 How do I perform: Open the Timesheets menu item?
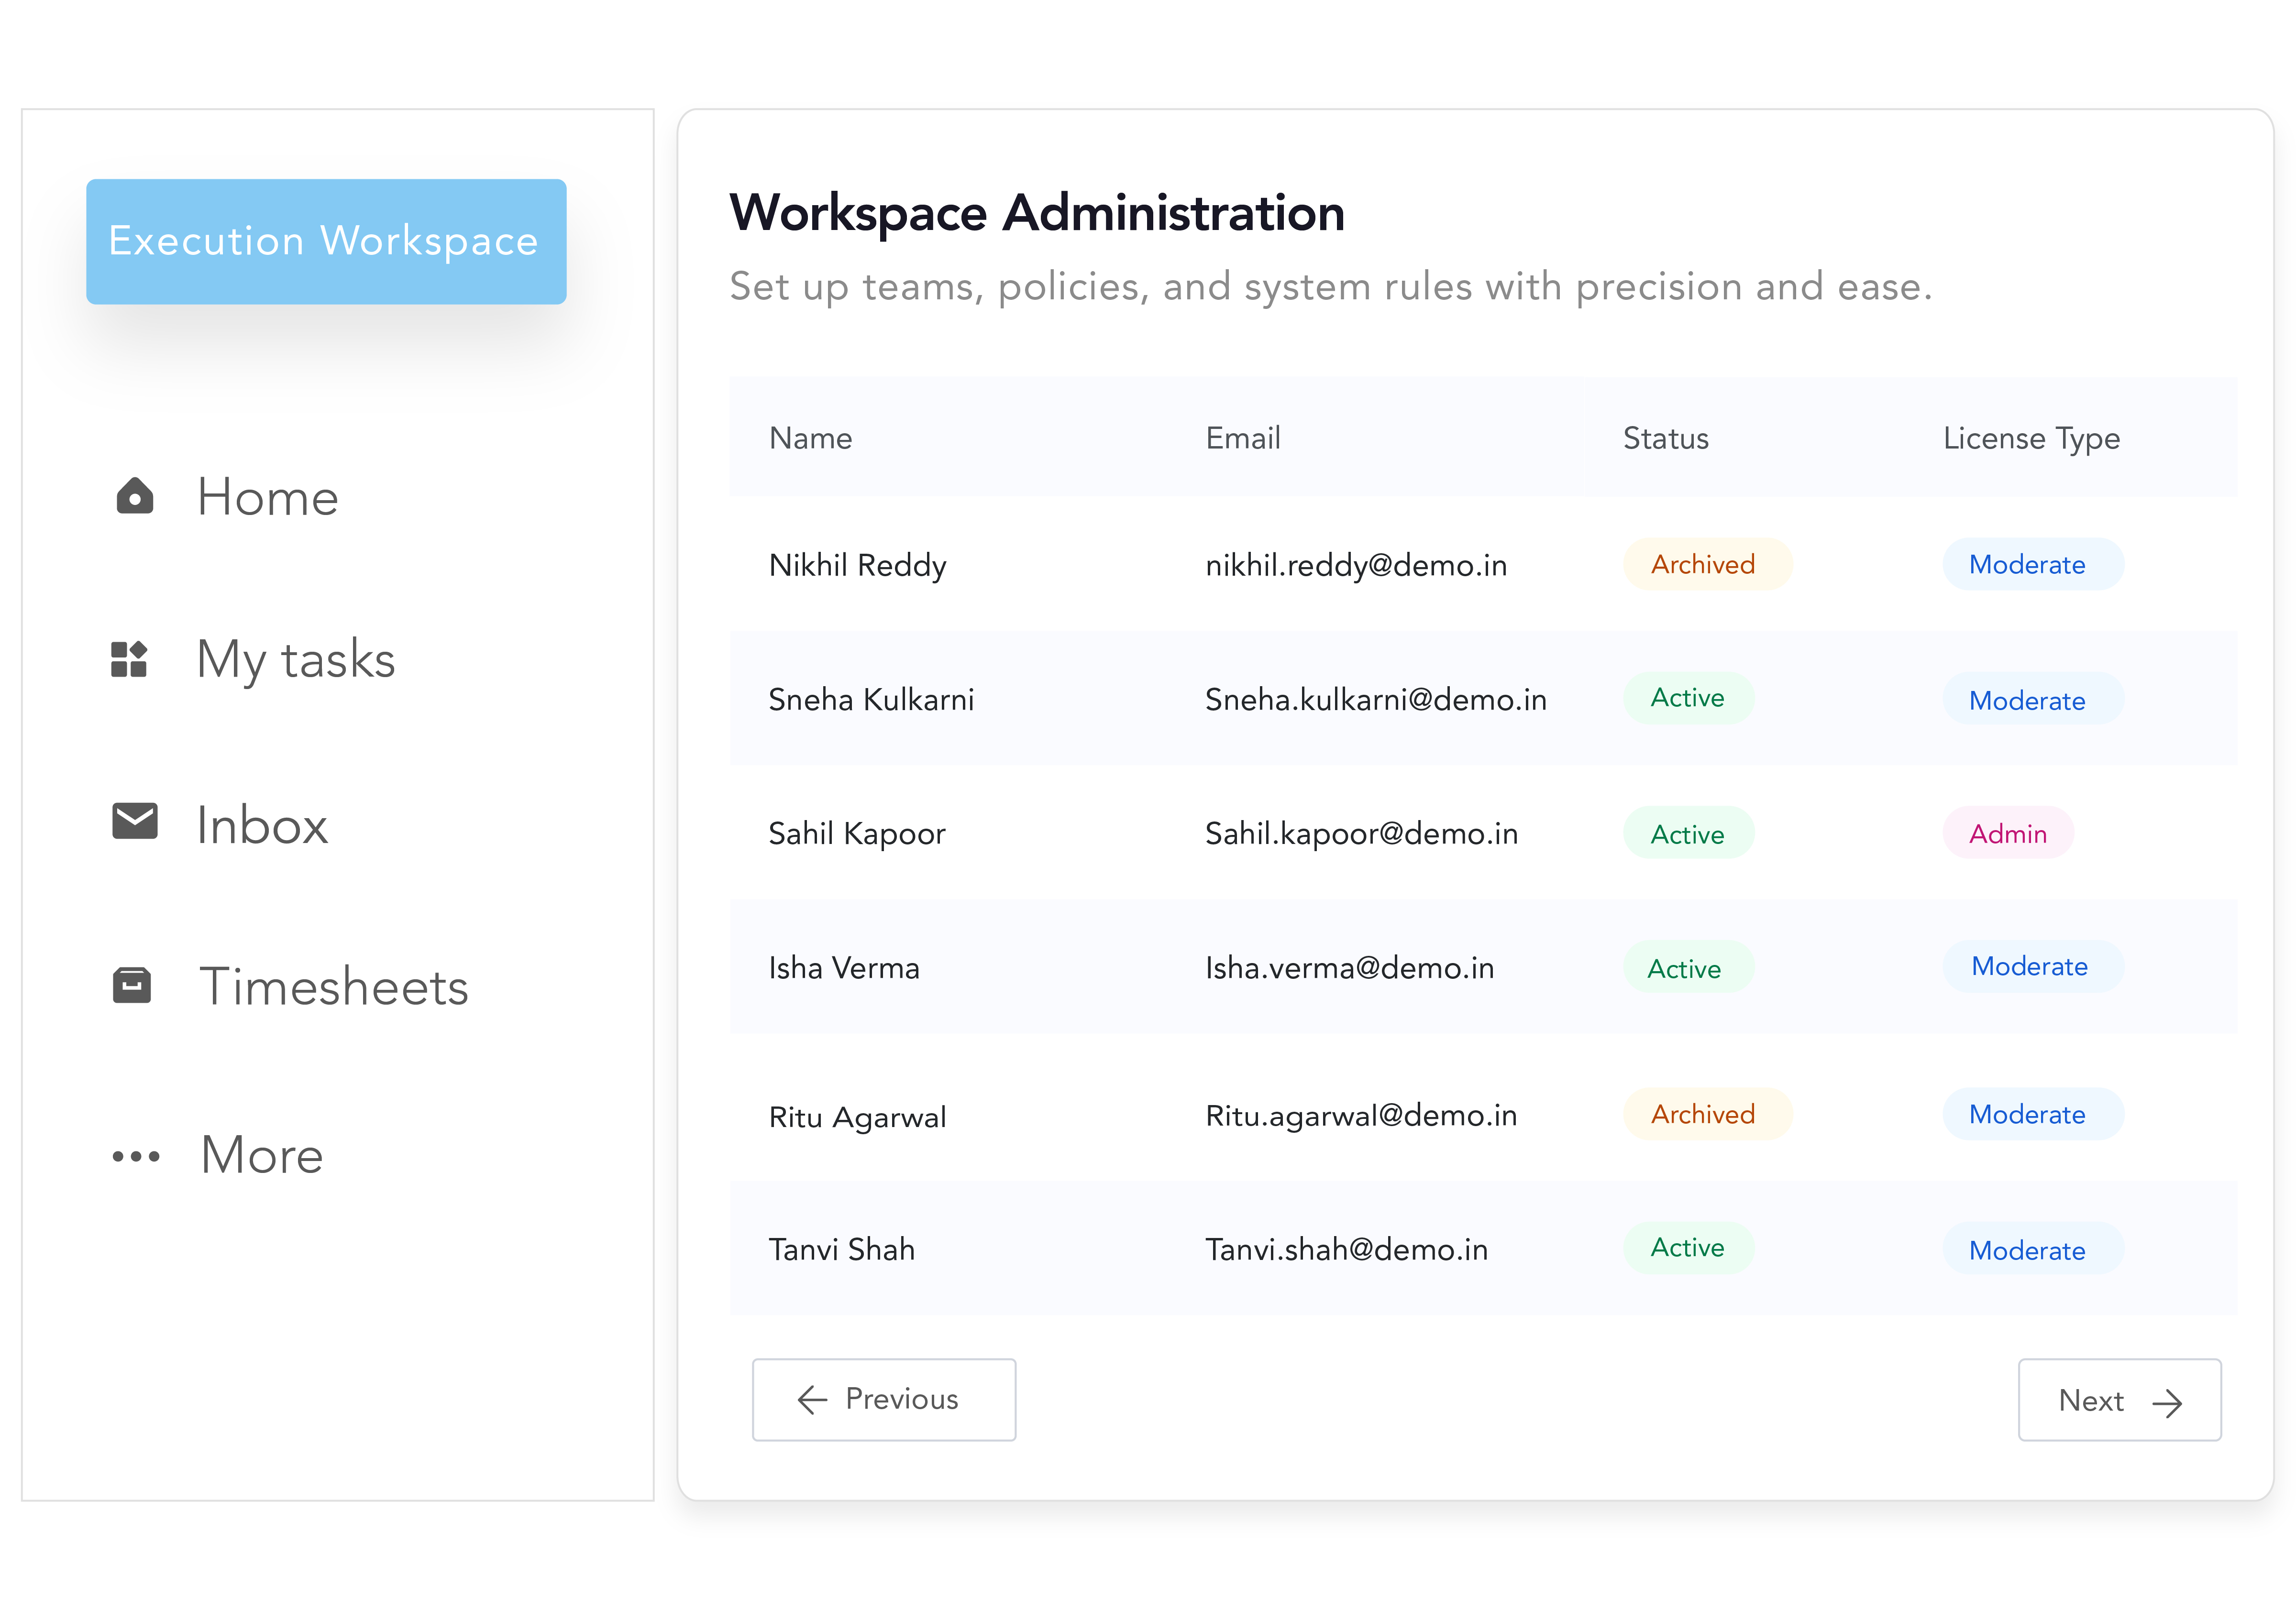pyautogui.click(x=333, y=987)
